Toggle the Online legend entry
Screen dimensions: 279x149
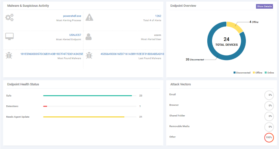point(269,73)
